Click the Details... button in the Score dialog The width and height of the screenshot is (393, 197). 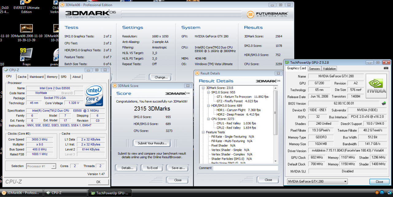(x=126, y=168)
